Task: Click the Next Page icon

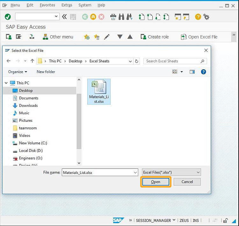Action: pos(158,17)
